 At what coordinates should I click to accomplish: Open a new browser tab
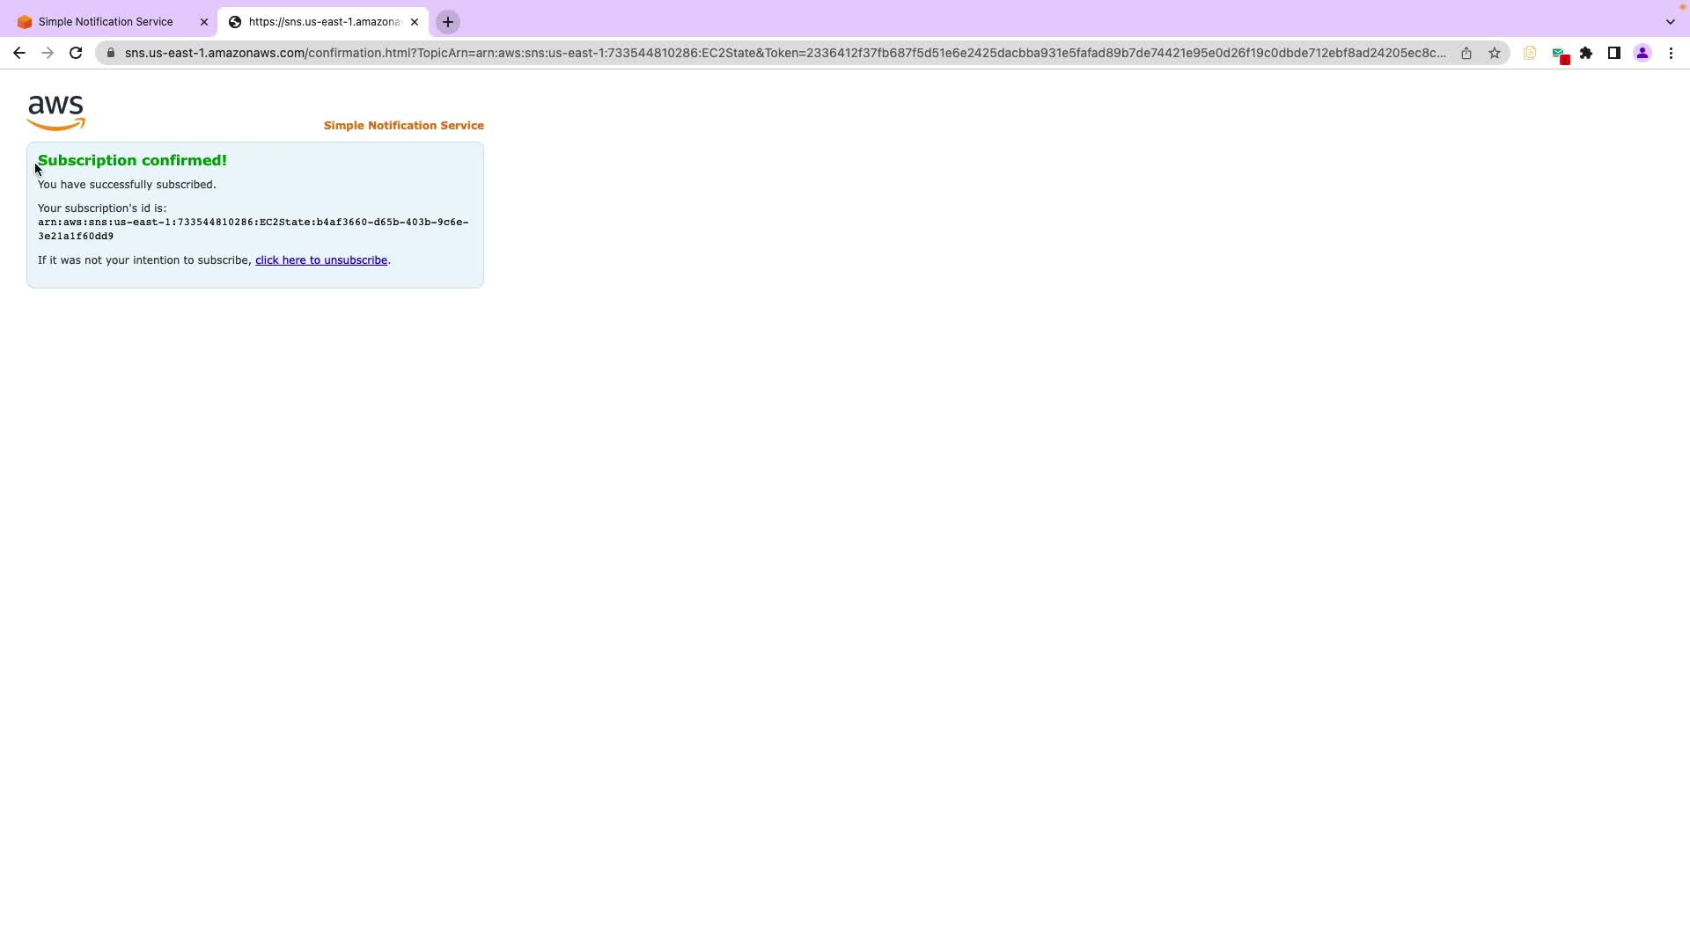[448, 22]
